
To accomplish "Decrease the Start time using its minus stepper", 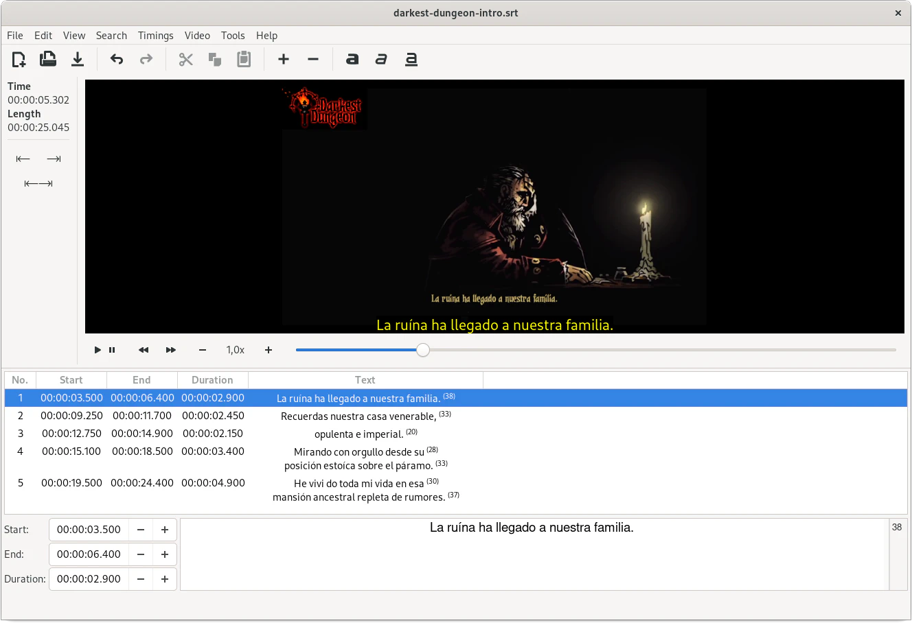I will click(x=140, y=529).
